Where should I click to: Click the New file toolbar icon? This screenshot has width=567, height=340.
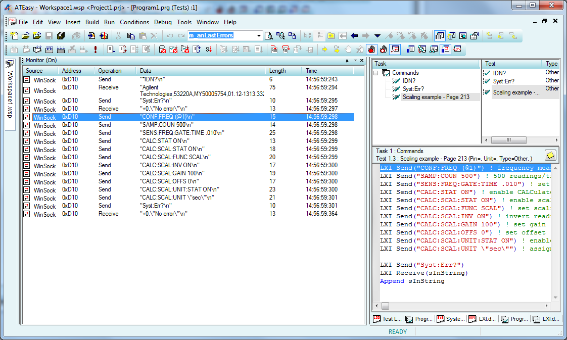tap(14, 35)
